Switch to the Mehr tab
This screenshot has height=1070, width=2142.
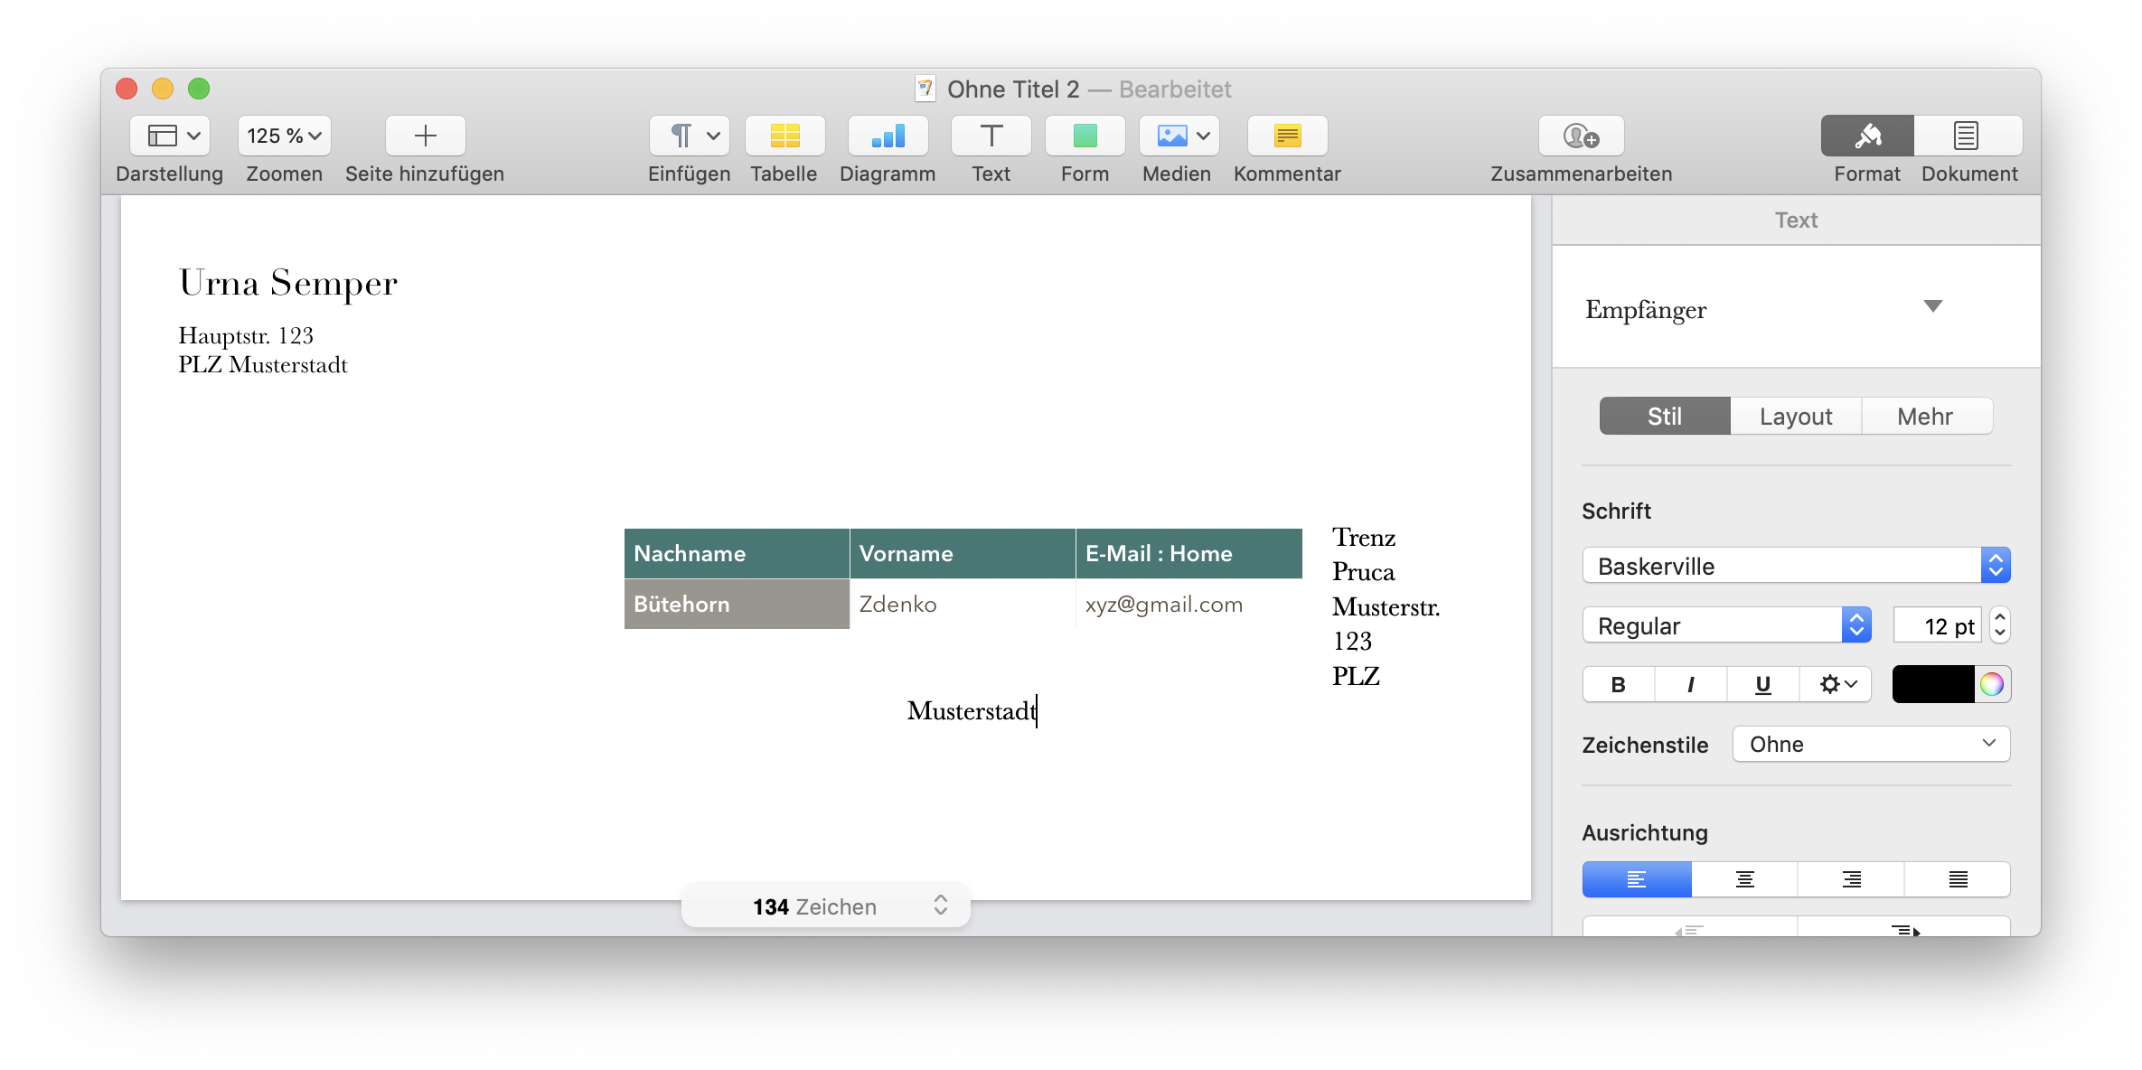tap(1925, 417)
